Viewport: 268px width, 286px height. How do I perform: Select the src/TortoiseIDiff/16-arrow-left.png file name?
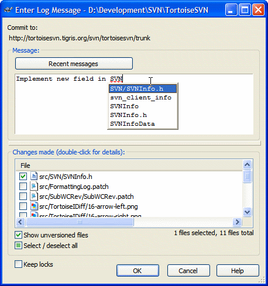(x=88, y=206)
